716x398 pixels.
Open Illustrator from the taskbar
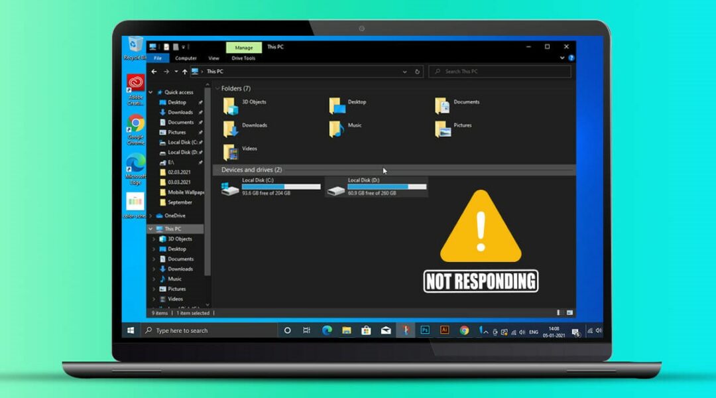pos(444,330)
